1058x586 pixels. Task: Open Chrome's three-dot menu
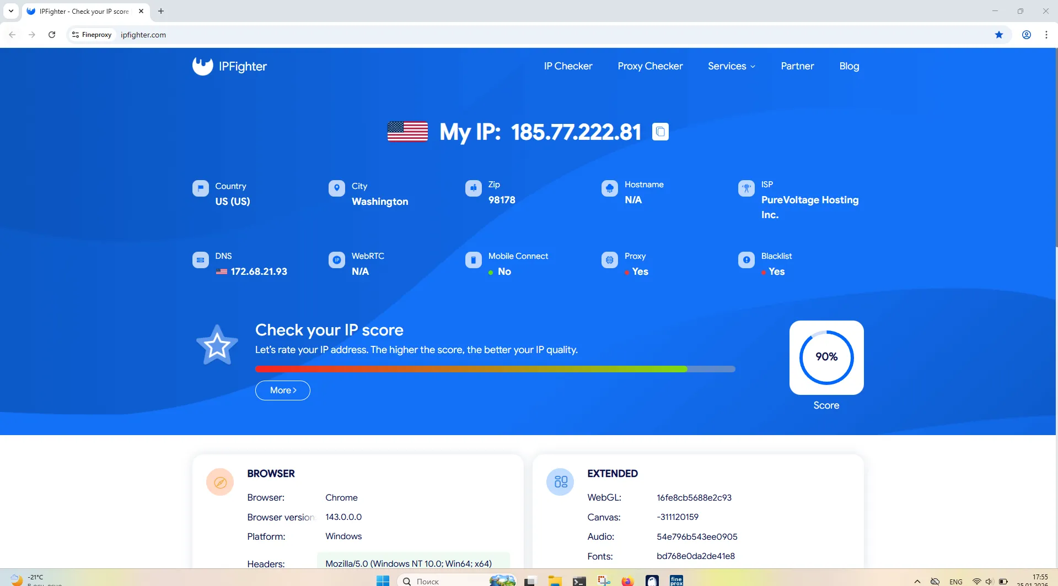[1046, 35]
